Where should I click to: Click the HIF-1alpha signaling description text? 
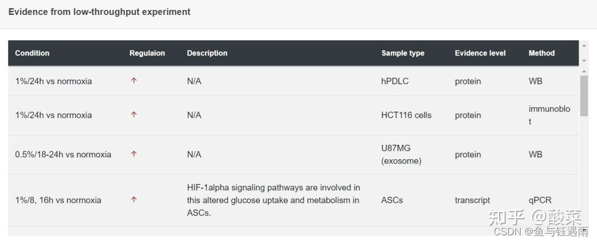274,200
